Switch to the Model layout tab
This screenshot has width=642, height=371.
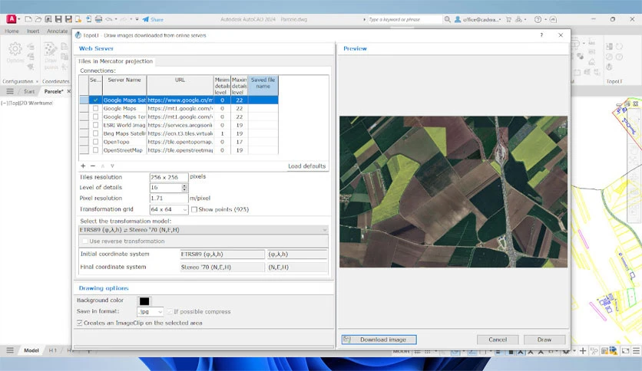pos(31,350)
